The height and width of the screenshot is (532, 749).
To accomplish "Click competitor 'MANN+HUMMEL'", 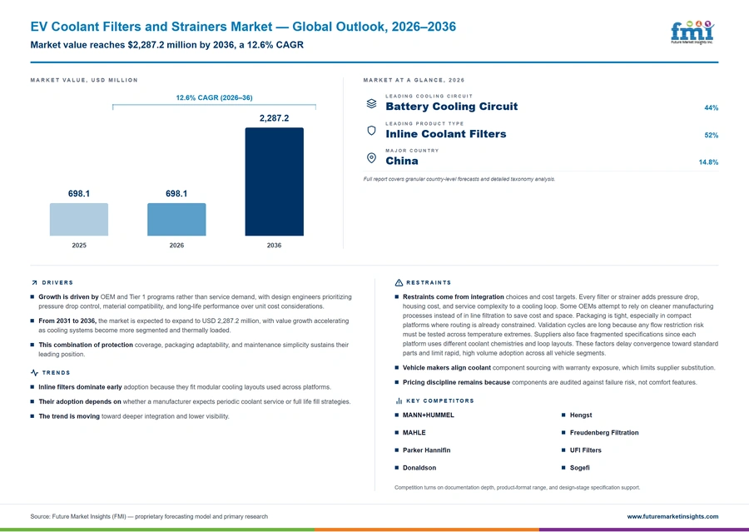I will click(429, 415).
